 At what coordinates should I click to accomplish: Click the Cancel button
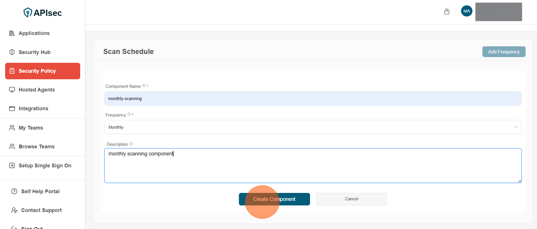351,199
